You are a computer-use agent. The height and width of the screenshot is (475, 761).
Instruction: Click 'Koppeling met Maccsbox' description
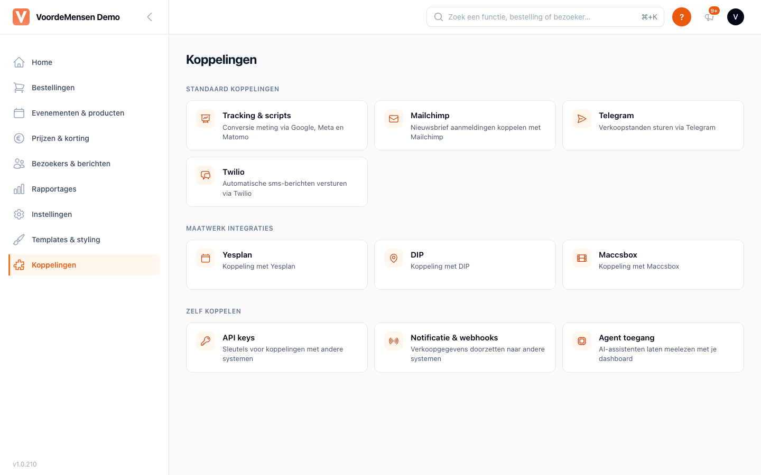639,267
